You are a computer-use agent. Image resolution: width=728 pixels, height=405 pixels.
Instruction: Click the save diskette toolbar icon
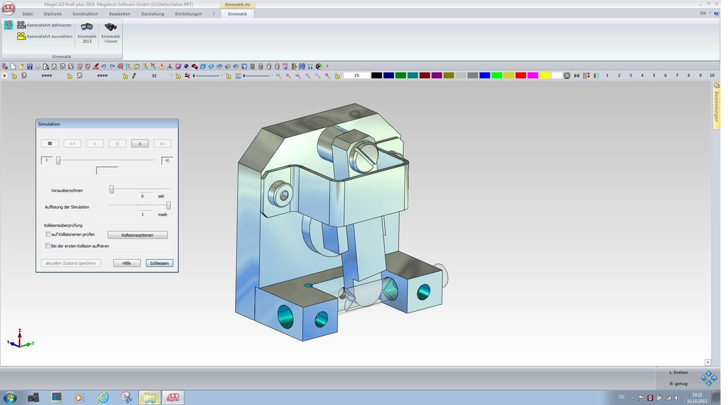(29, 67)
